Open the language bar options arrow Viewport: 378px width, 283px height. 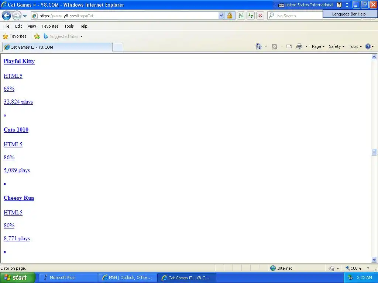(x=347, y=6)
